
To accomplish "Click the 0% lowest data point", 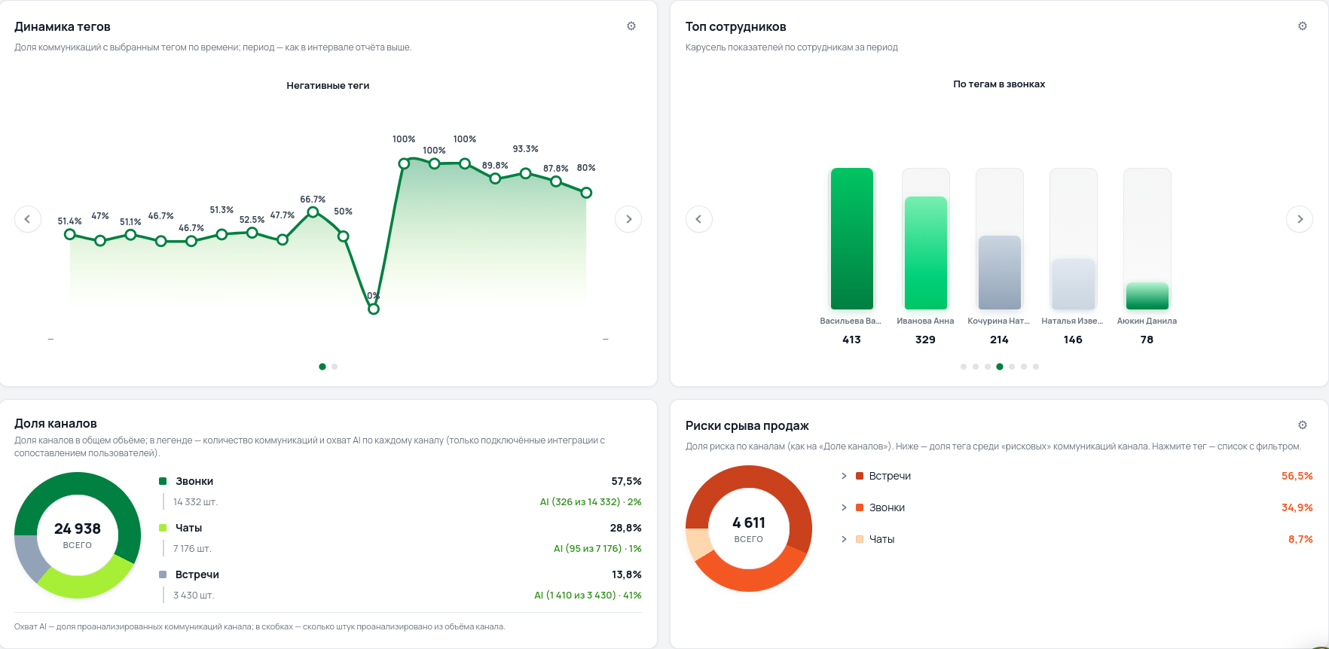I will click(x=374, y=309).
